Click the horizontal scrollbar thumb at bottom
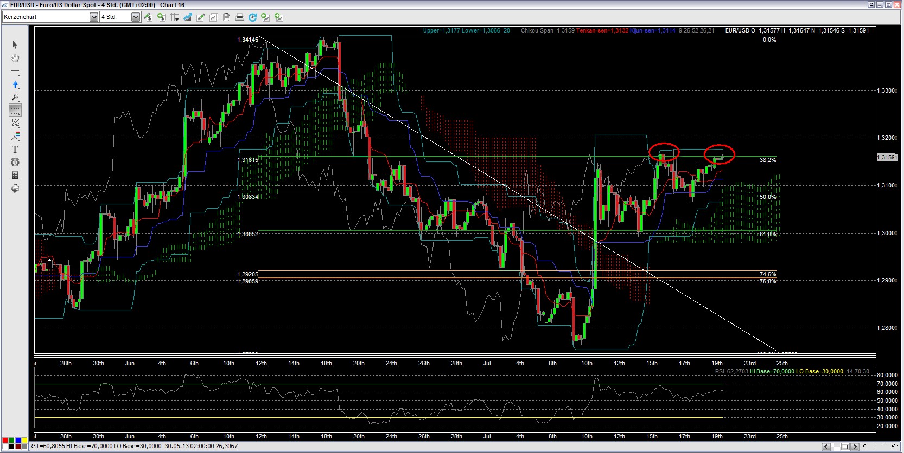The width and height of the screenshot is (904, 453). click(844, 446)
